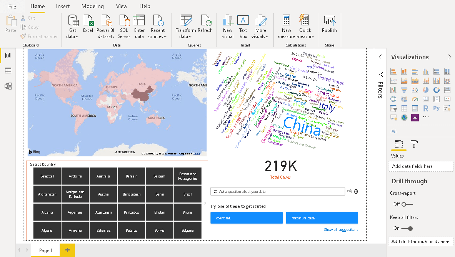Select the word cloud custom visual icon

point(393,131)
